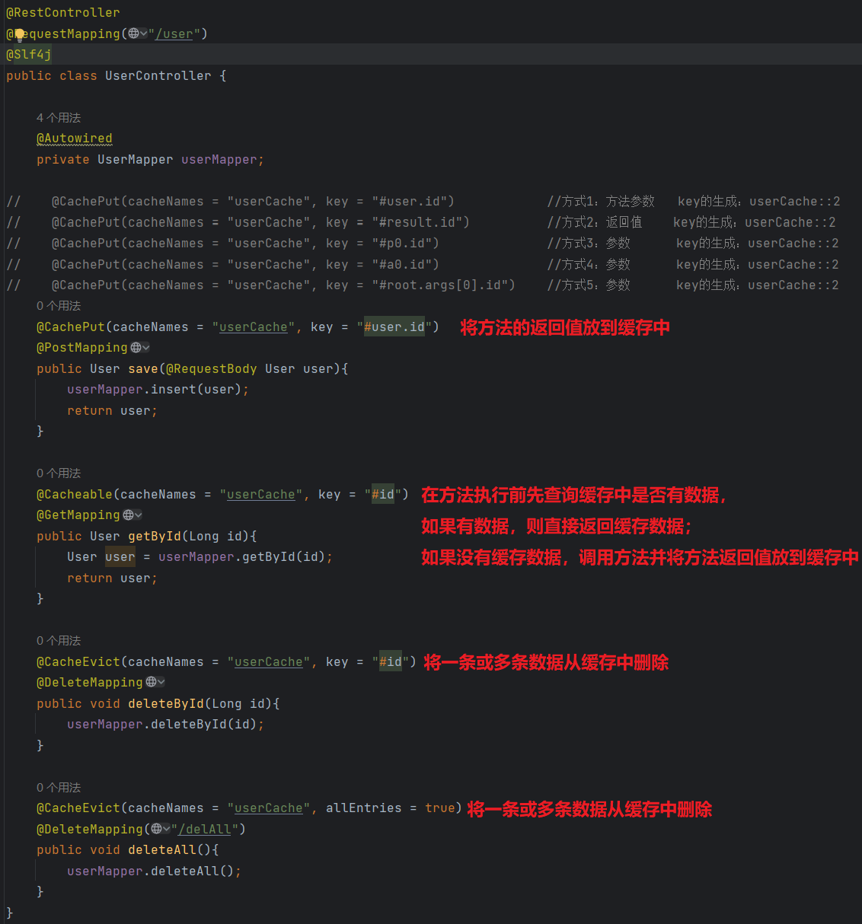The height and width of the screenshot is (924, 862).
Task: Open the chevron dropdown before "/delAll" path
Action: point(166,829)
